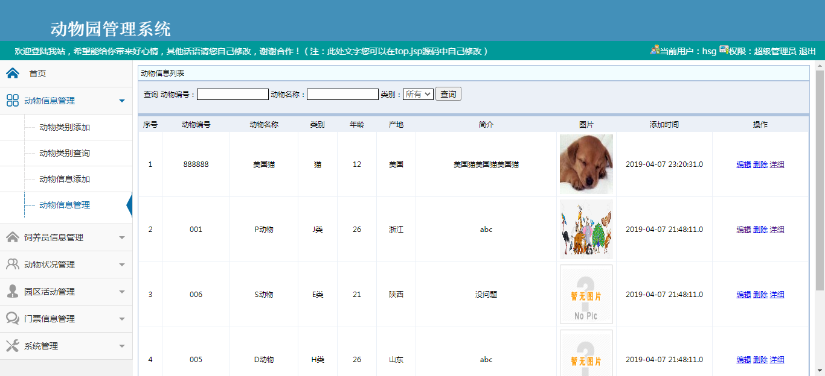Viewport: 825px width, 376px height.
Task: Open 动物类别添加 submenu item
Action: [x=65, y=127]
